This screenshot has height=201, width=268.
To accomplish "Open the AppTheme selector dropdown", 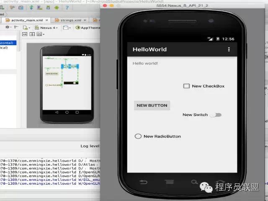I will (x=88, y=28).
